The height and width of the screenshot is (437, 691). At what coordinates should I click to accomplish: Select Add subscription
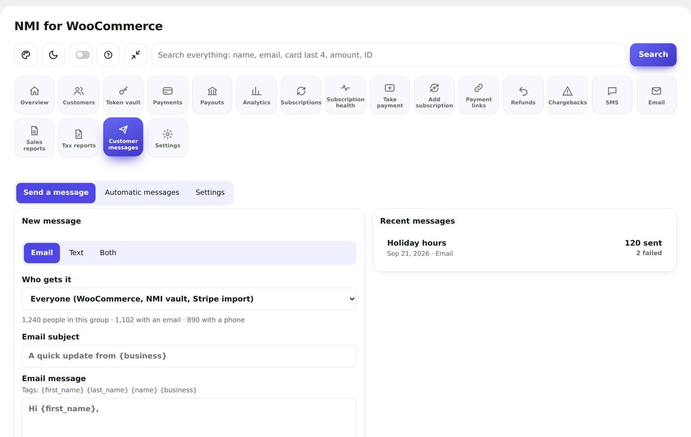coord(434,95)
